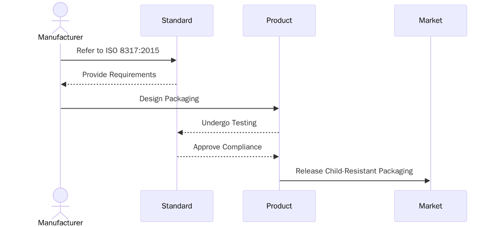491x227 pixels.
Task: Click the Undergo Testing dotted arrow
Action: 228,132
